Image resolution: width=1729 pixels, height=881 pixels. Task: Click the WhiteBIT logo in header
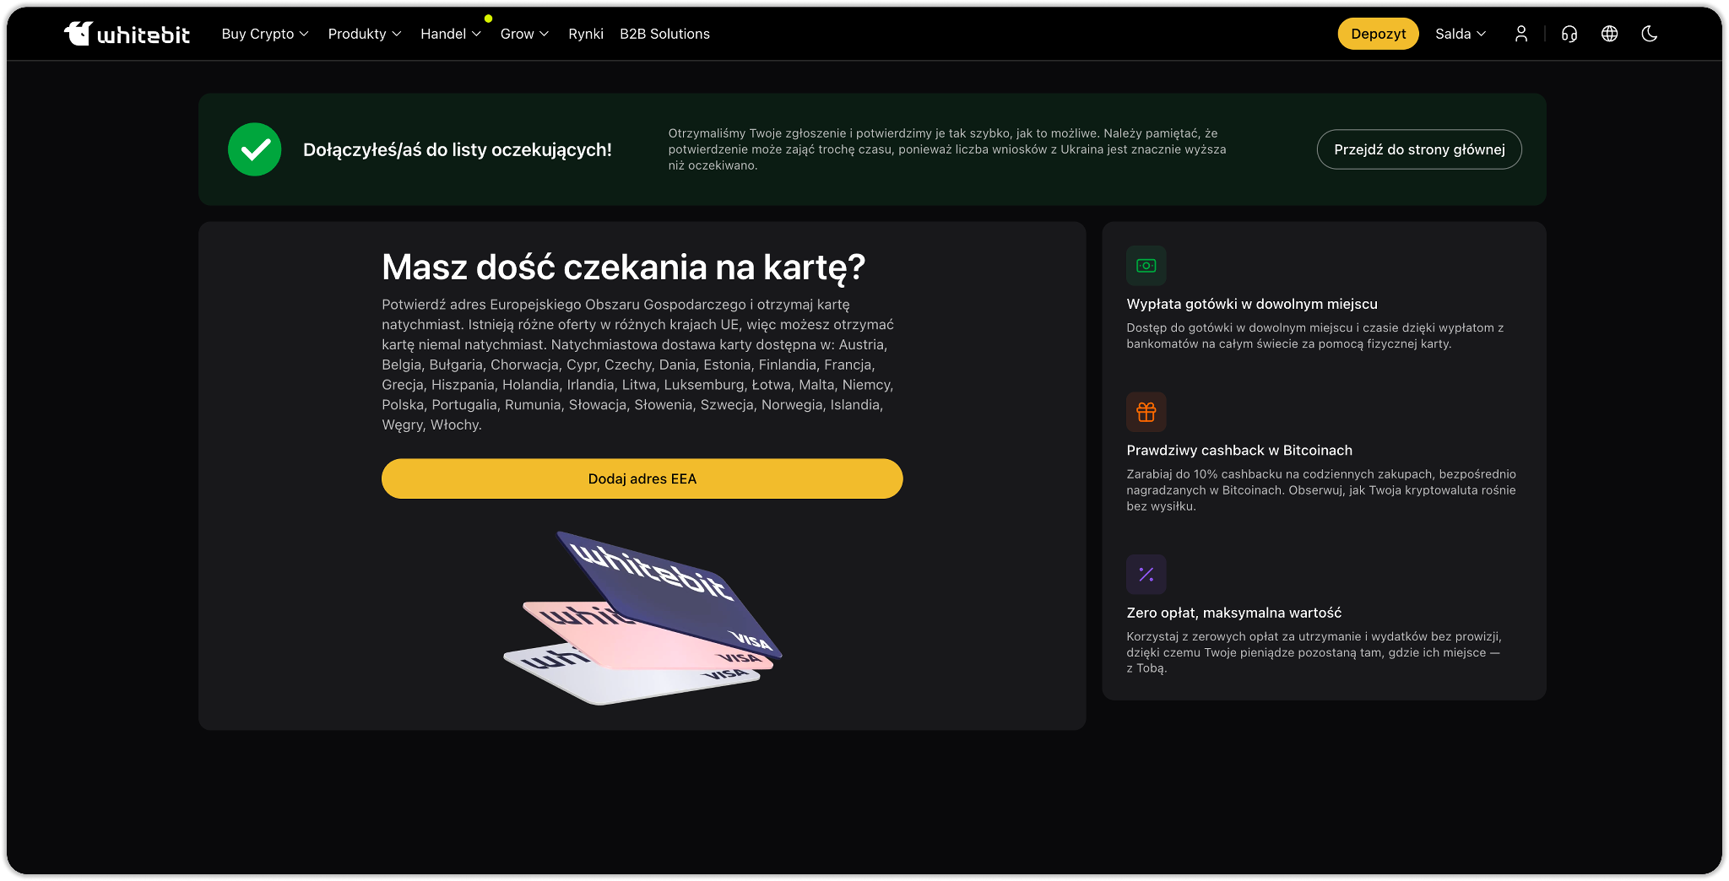pos(127,34)
